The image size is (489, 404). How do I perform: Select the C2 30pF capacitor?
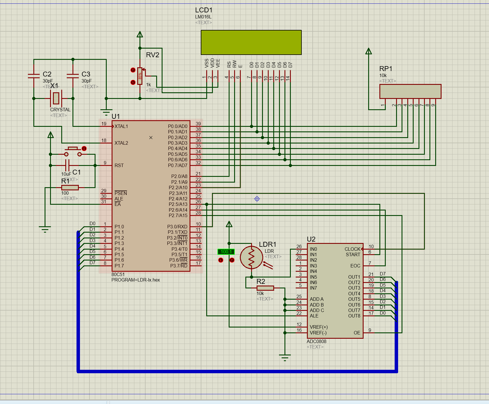click(34, 76)
